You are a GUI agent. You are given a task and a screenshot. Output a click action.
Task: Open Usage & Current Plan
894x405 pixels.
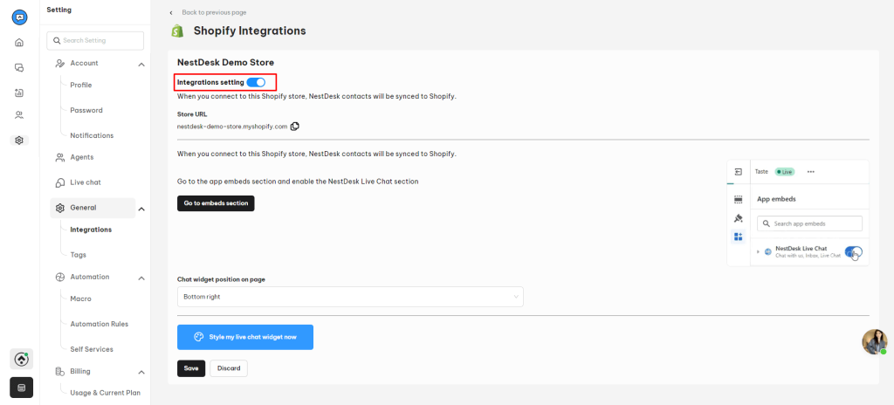point(105,393)
